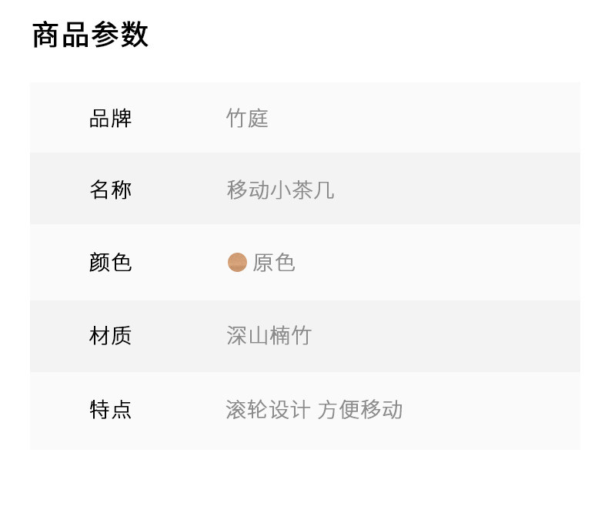Click the material value 深山楠竹
The width and height of the screenshot is (608, 520).
tap(269, 336)
